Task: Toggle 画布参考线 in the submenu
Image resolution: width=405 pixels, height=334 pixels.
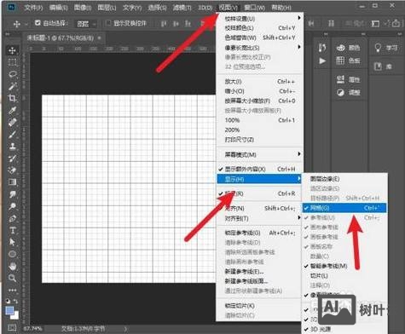Action: pyautogui.click(x=344, y=227)
